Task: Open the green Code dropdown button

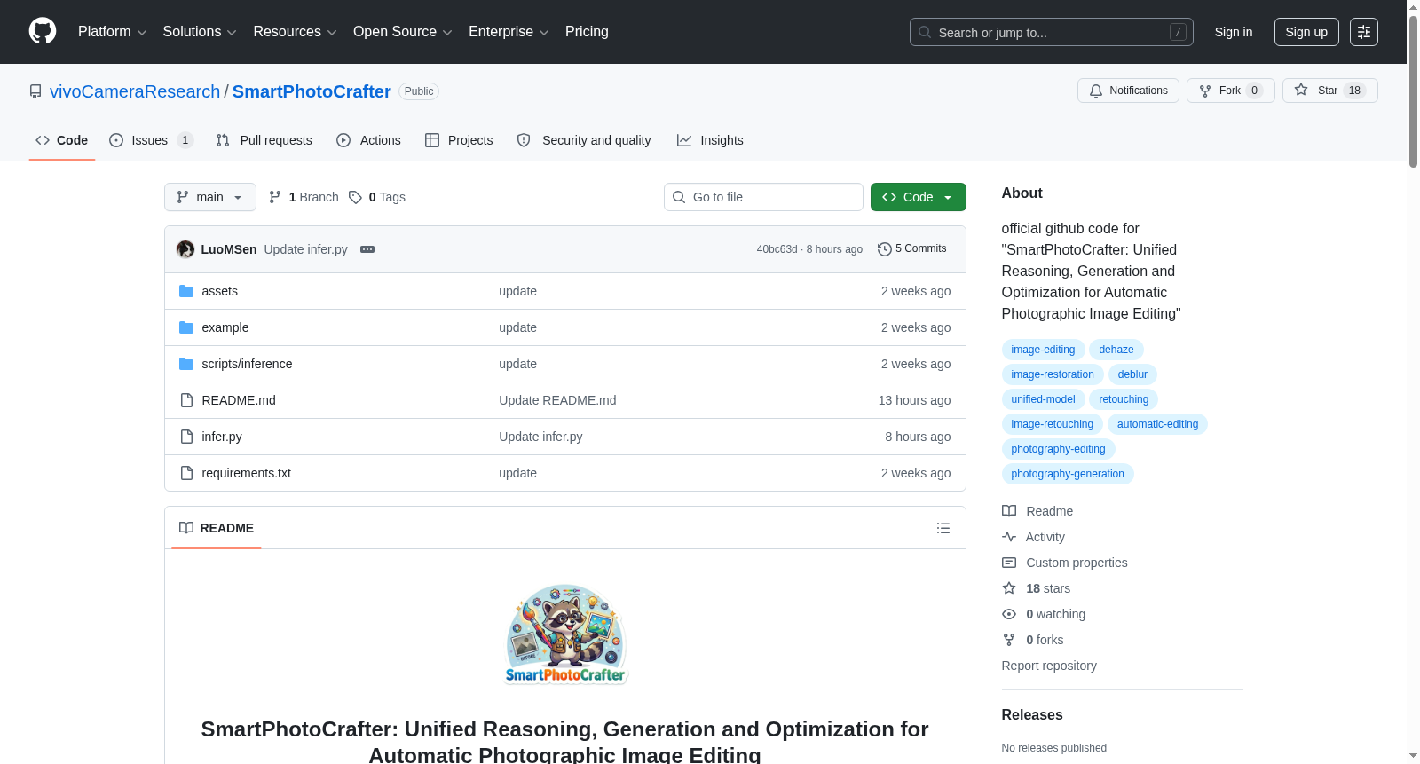Action: pos(919,197)
